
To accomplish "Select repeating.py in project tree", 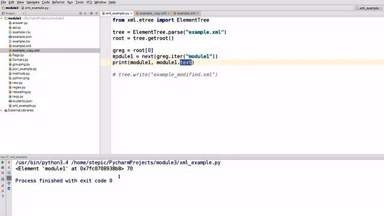I will pyautogui.click(x=22, y=92).
